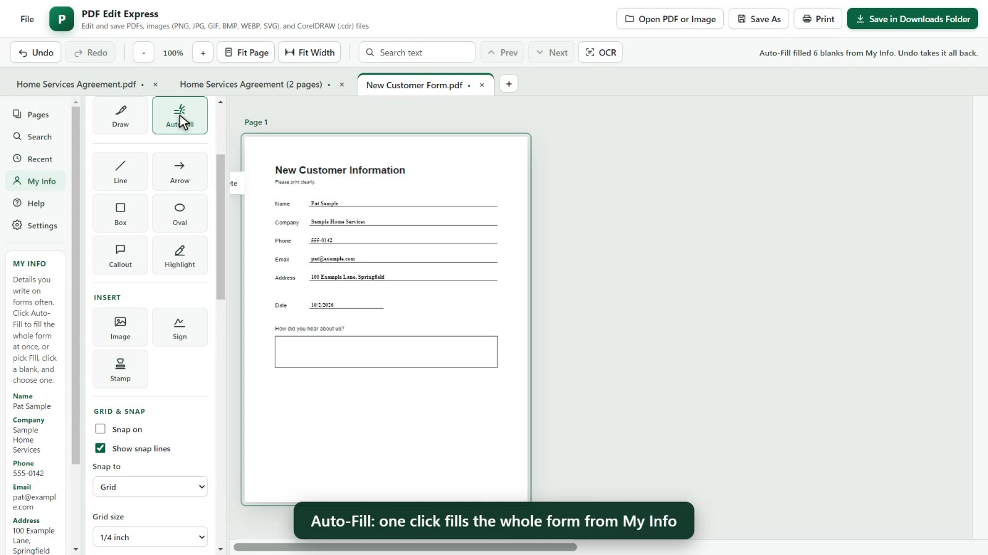The width and height of the screenshot is (988, 555).
Task: Close the Home Services Agreement.pdf tab
Action: (x=155, y=84)
